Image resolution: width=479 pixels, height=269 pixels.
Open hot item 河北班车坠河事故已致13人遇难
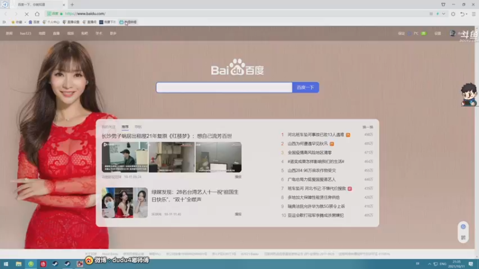[316, 134]
